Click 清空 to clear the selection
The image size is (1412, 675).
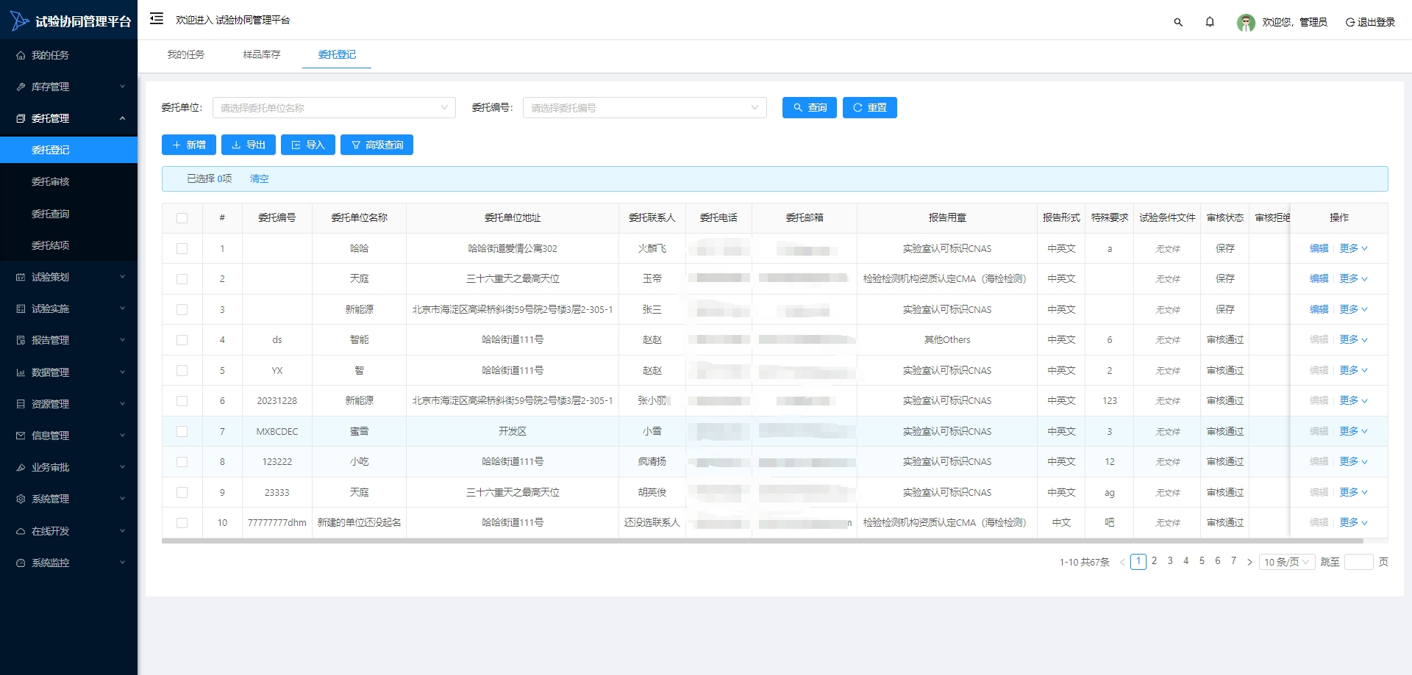[x=259, y=178]
